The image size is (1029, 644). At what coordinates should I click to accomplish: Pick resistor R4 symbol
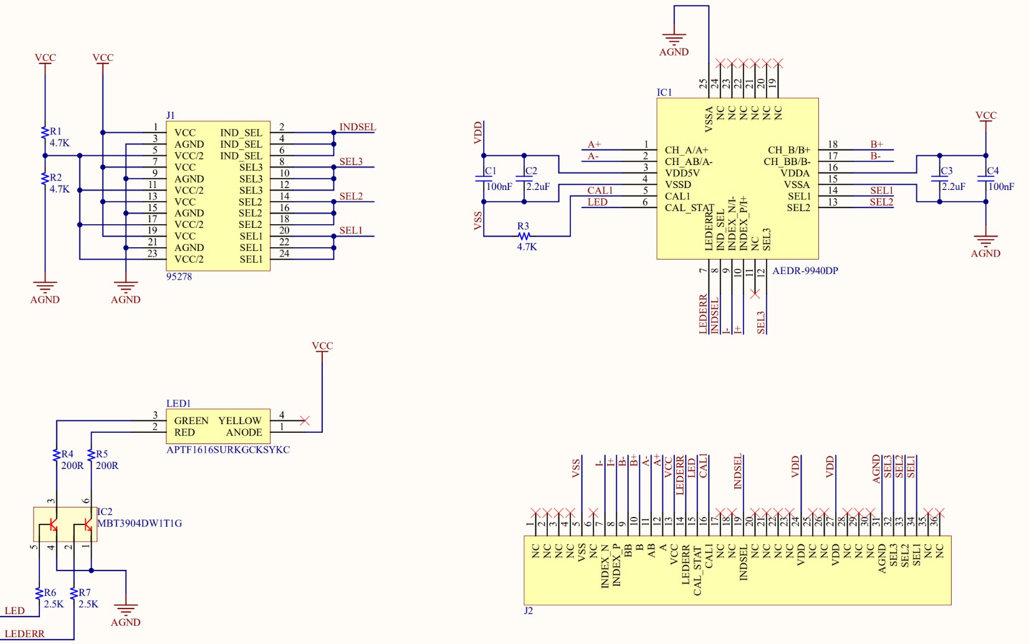57,455
